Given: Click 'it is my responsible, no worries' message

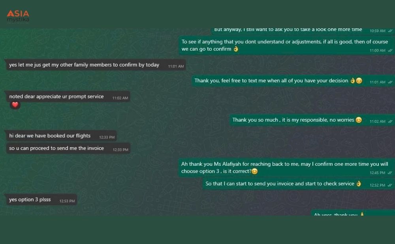Looking at the screenshot, I should pos(312,120).
